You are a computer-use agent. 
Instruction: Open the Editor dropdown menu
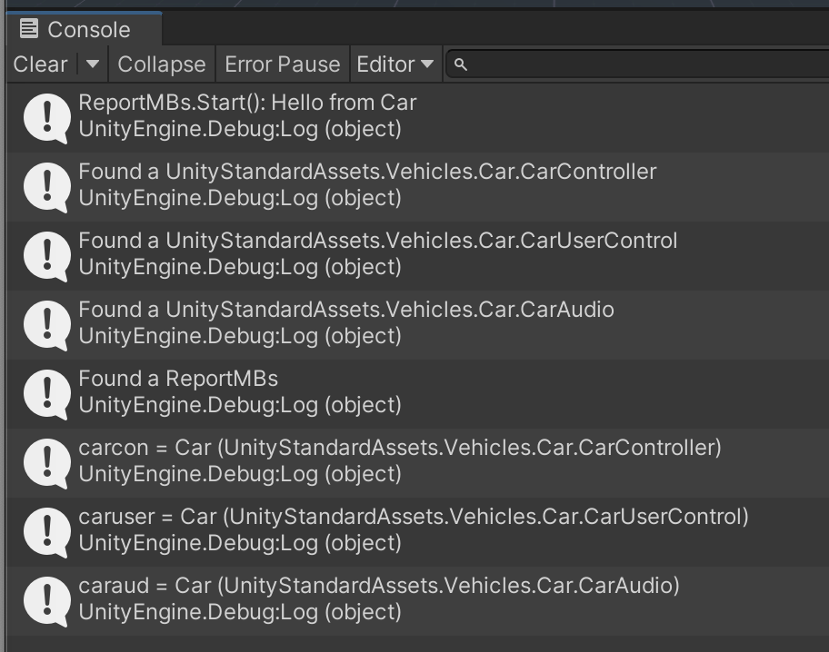pyautogui.click(x=395, y=64)
